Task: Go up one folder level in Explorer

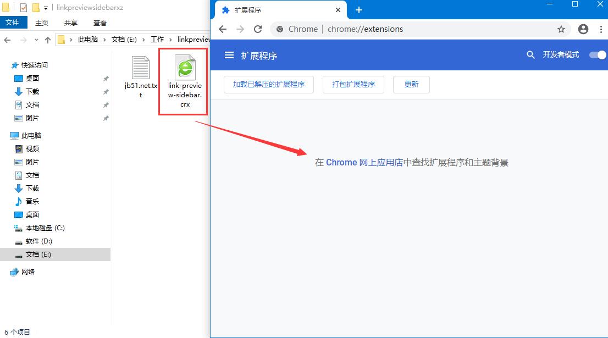Action: tap(48, 40)
